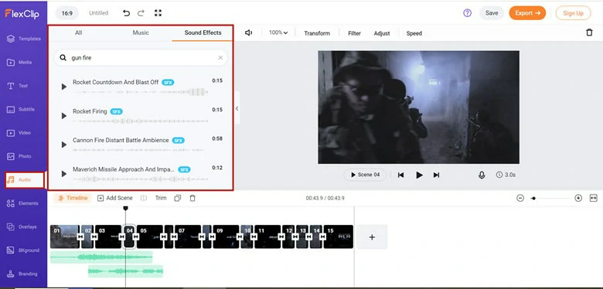Switch to the Music tab
The height and width of the screenshot is (289, 603).
tap(141, 33)
